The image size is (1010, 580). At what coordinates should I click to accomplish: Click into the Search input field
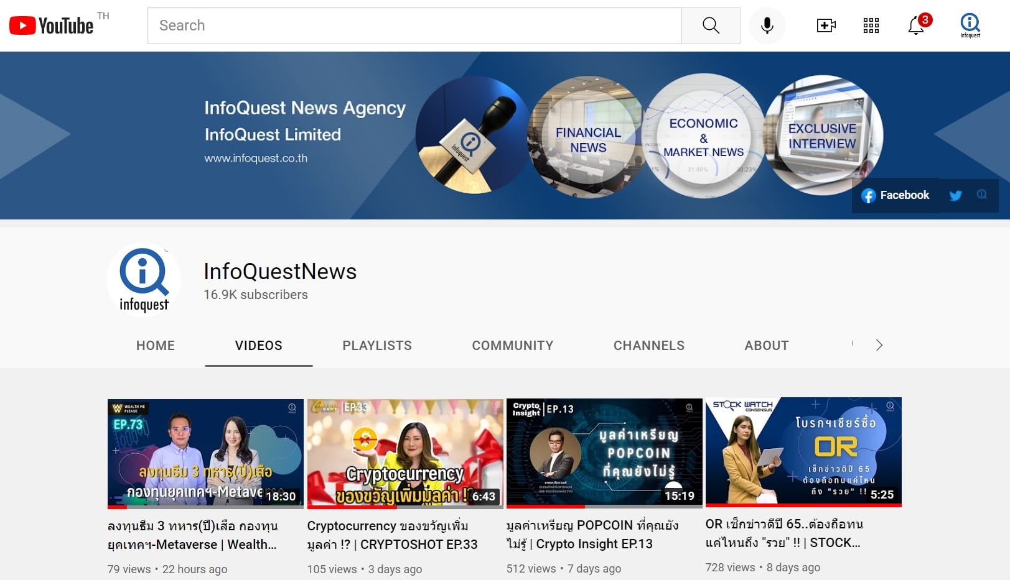pyautogui.click(x=414, y=25)
